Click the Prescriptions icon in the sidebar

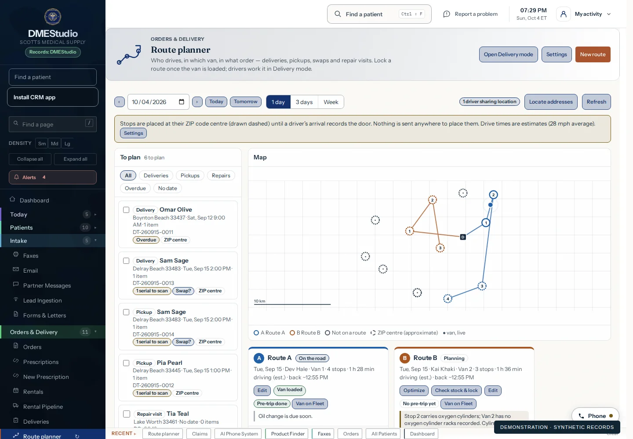[16, 361]
